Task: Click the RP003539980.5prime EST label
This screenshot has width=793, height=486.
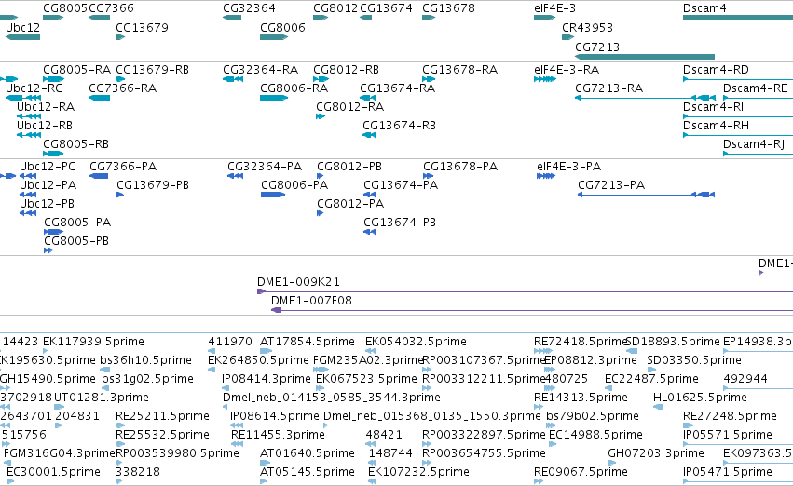Action: (177, 453)
